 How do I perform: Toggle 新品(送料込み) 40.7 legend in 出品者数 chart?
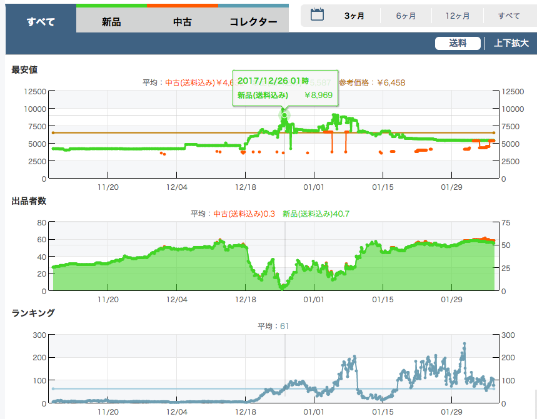pyautogui.click(x=316, y=214)
